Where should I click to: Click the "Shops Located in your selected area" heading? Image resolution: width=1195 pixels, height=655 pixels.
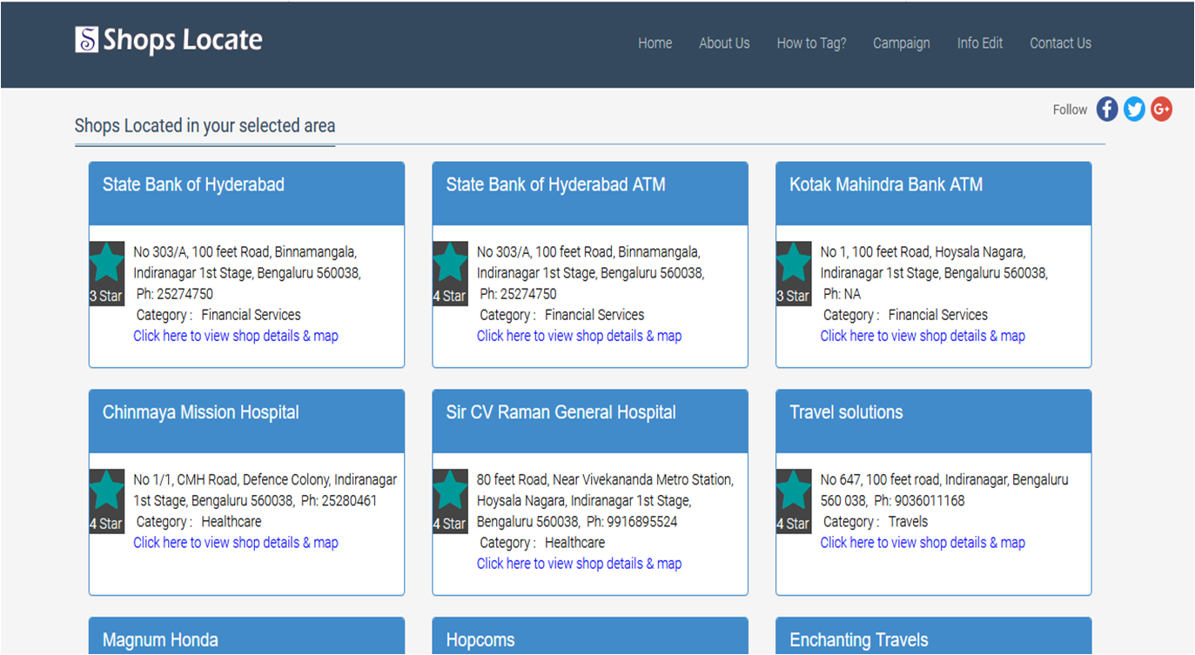click(x=205, y=126)
